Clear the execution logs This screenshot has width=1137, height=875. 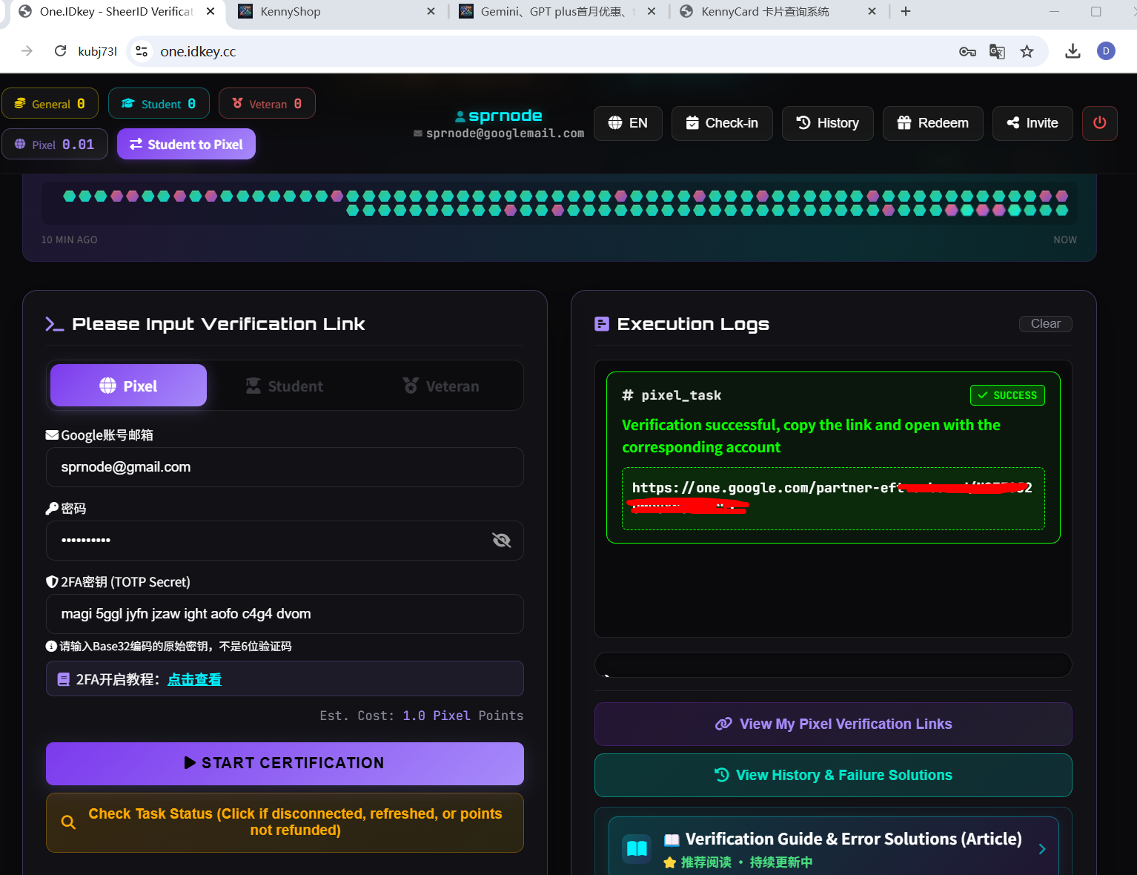point(1045,323)
